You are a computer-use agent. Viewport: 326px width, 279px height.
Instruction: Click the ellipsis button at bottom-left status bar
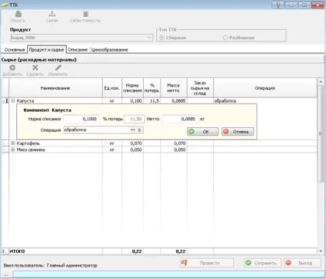6,274
